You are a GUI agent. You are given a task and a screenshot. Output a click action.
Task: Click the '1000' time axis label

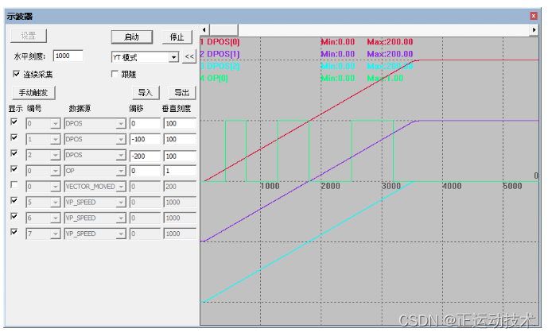coord(270,186)
